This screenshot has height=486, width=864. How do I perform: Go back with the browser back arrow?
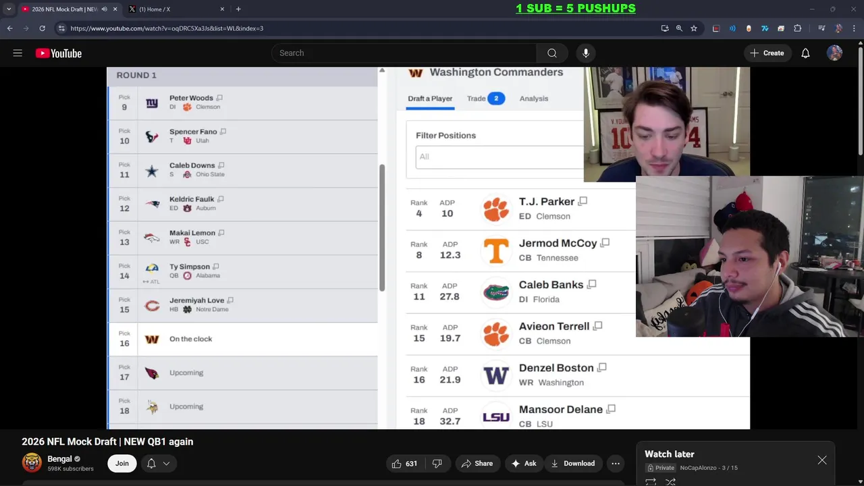9,28
